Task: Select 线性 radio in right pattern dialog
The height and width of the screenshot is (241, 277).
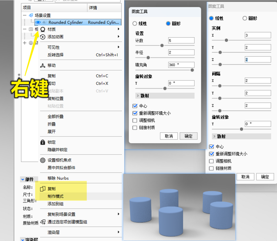Action: pyautogui.click(x=211, y=18)
